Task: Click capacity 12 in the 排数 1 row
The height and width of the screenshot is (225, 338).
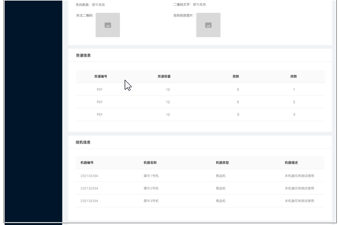Action: point(168,90)
